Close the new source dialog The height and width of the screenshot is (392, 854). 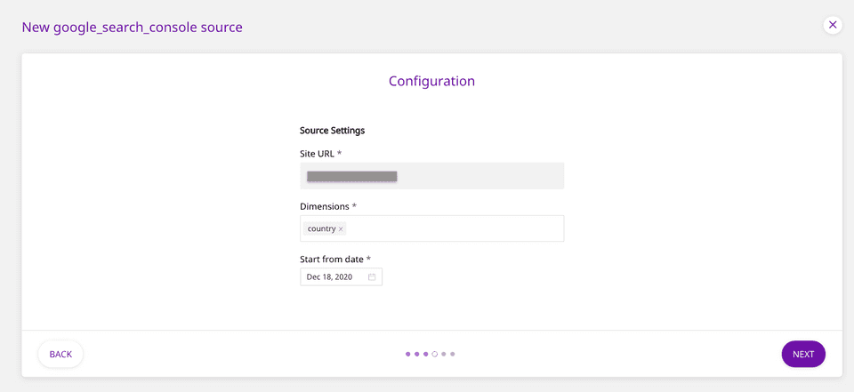click(x=833, y=25)
